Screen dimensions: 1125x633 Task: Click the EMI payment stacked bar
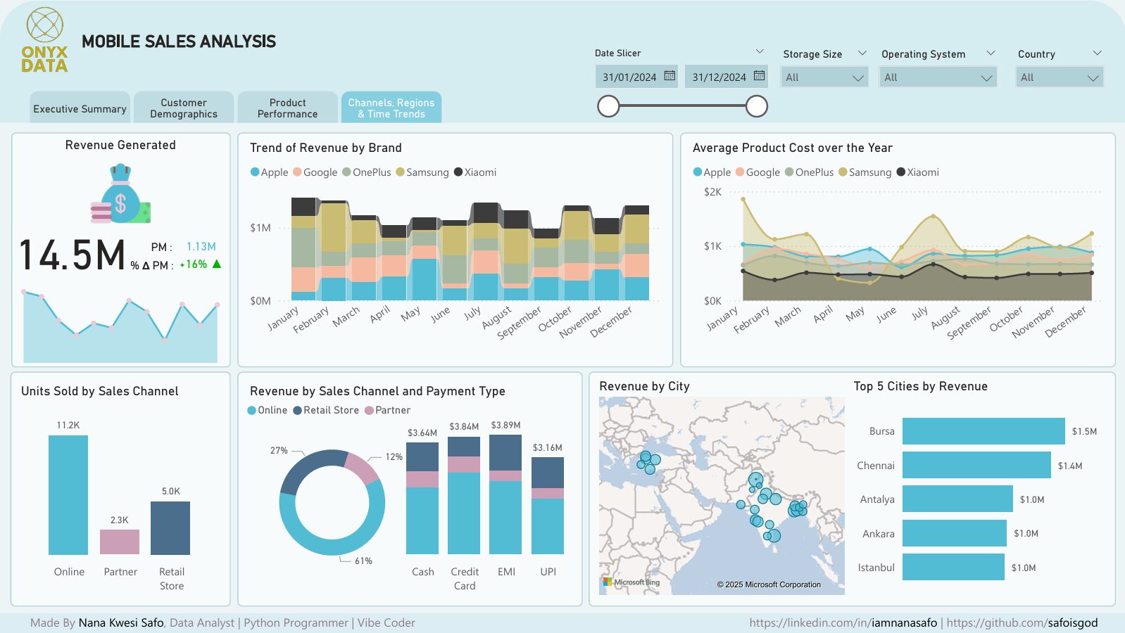[505, 494]
